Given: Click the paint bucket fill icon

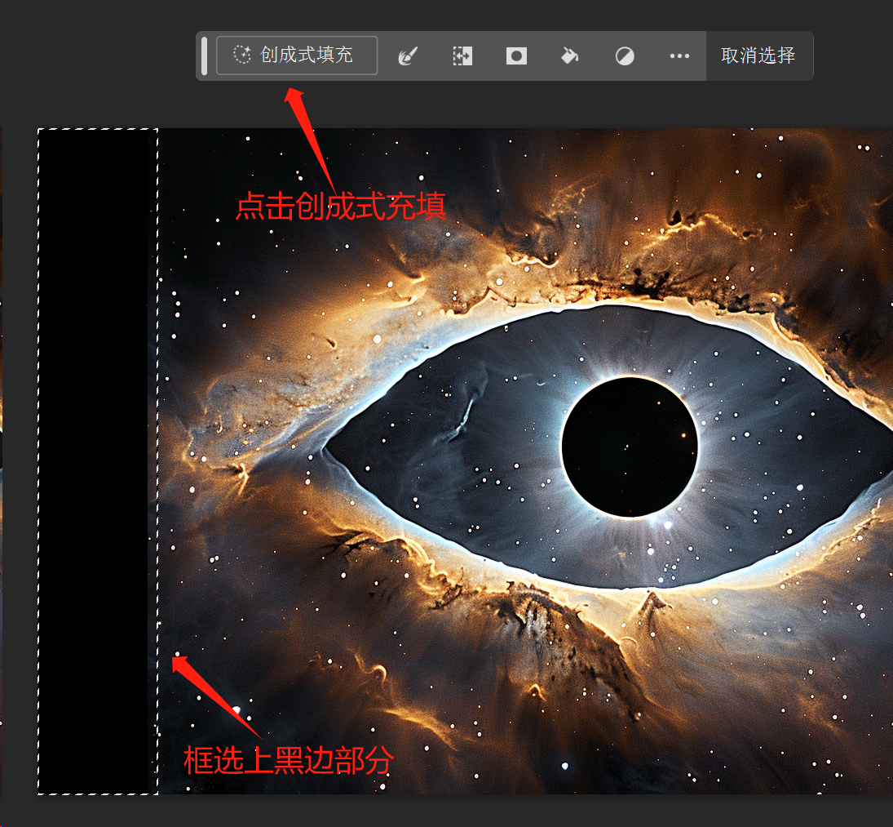Looking at the screenshot, I should coord(570,56).
